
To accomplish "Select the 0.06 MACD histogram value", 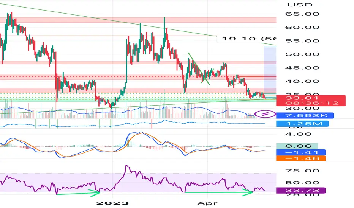I will (297, 146).
